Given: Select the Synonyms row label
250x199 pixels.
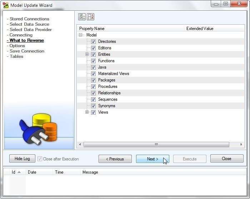Looking at the screenshot, I should (107, 106).
